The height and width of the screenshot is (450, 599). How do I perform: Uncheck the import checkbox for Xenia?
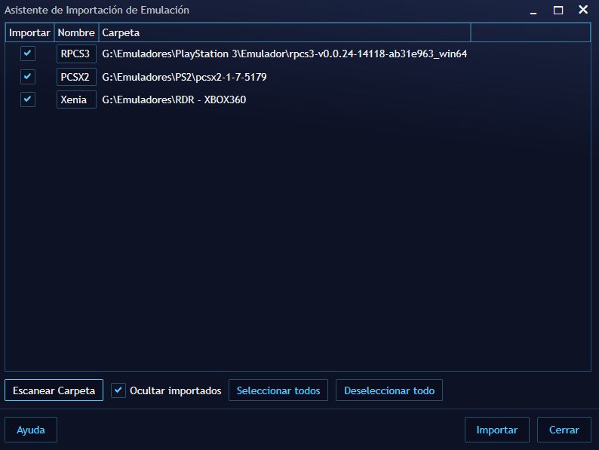click(x=28, y=99)
